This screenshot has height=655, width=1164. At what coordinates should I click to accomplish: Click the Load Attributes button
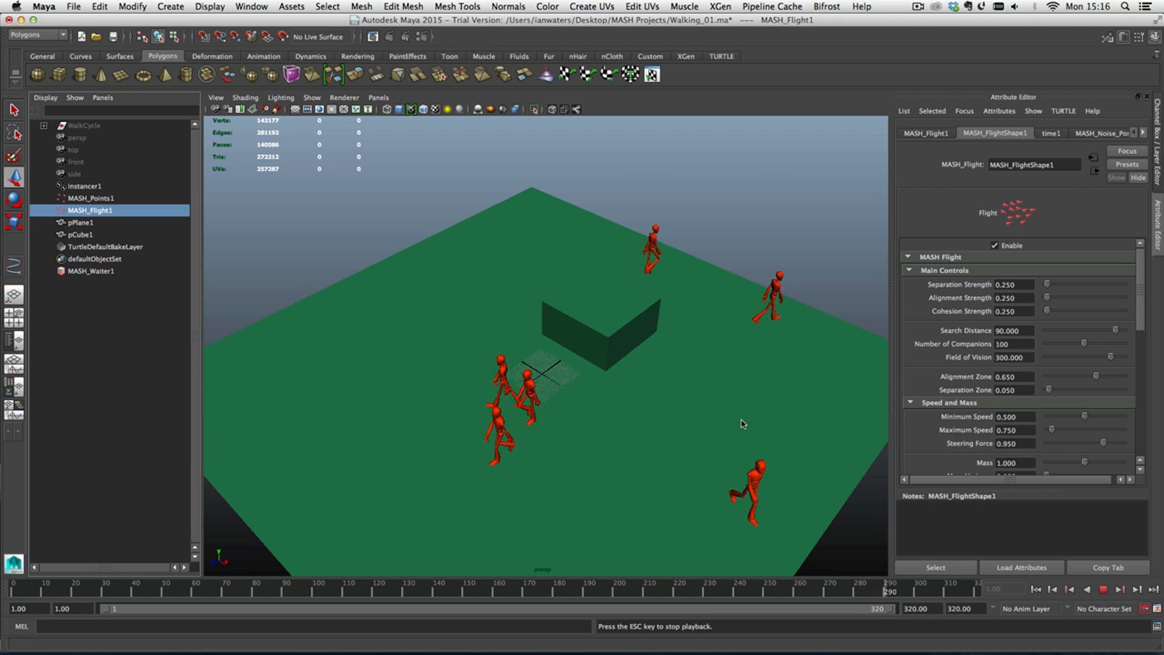pos(1021,567)
